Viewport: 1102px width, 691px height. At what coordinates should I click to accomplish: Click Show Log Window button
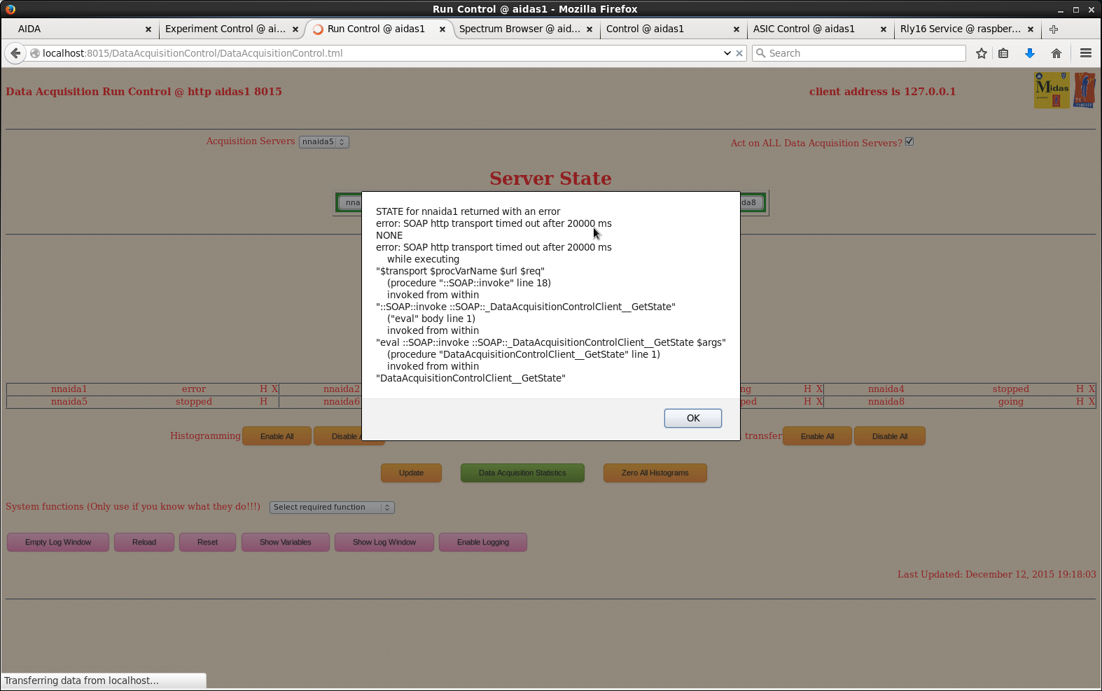click(x=384, y=543)
